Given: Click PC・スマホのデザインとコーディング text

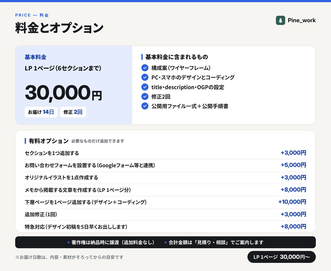Looking at the screenshot, I should (193, 77).
